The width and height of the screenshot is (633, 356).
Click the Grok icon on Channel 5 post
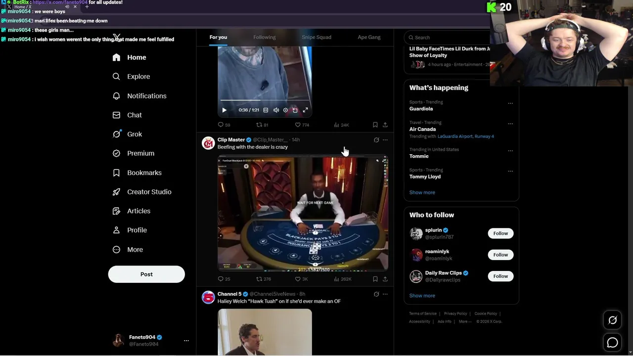pos(376,294)
